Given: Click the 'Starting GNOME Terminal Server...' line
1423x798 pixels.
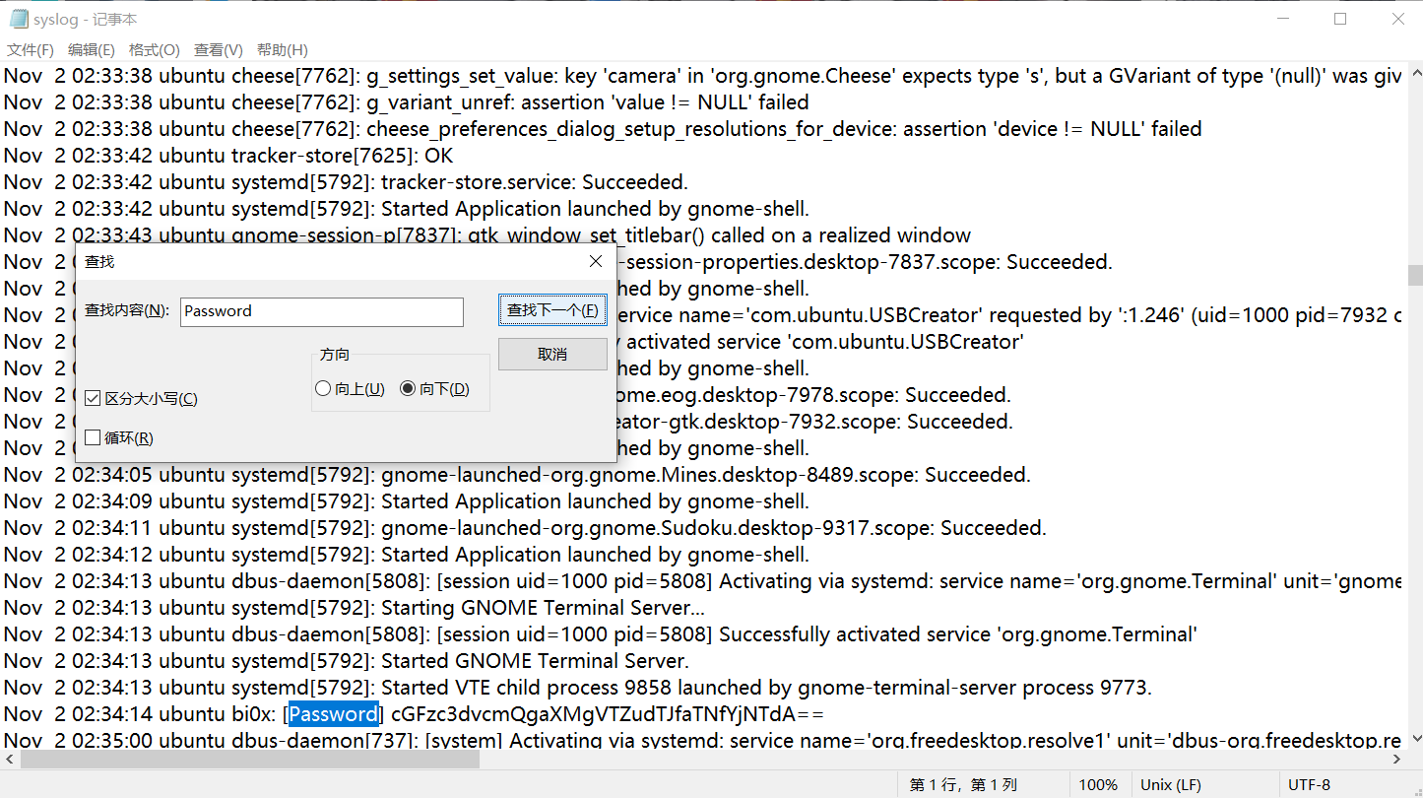Looking at the screenshot, I should tap(355, 608).
